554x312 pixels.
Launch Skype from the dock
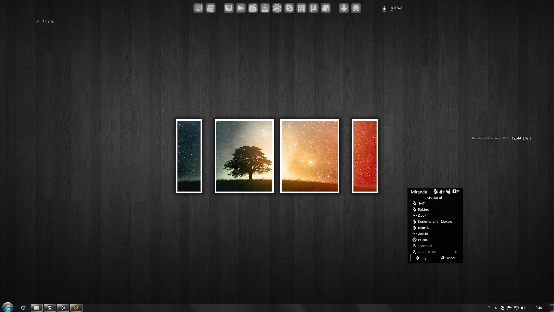[x=289, y=8]
